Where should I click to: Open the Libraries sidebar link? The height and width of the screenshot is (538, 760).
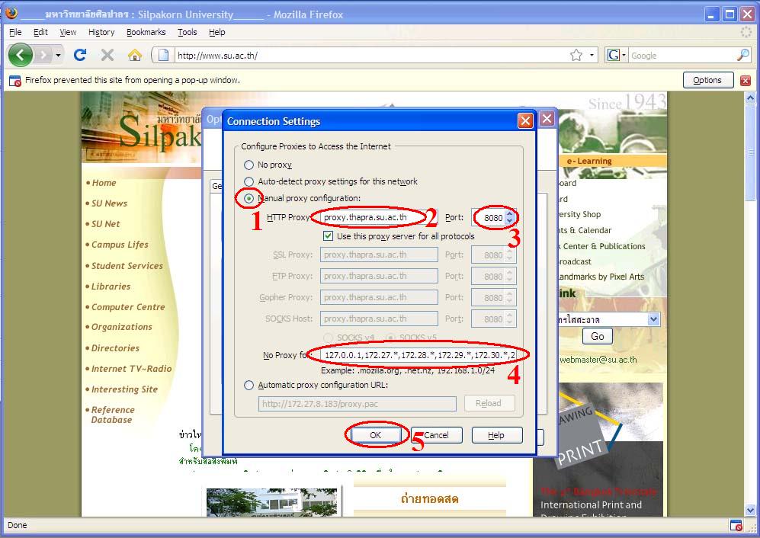tap(111, 287)
